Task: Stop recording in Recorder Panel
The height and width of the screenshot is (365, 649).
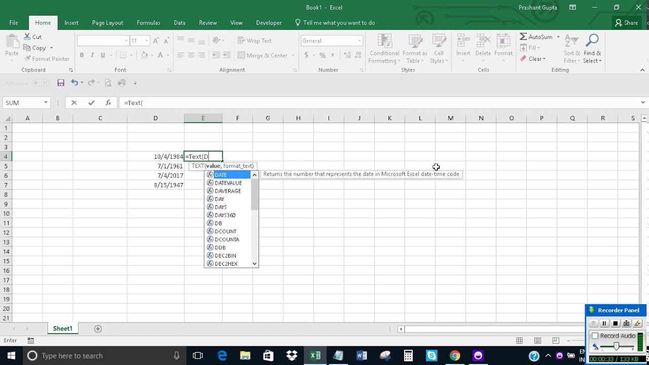Action: 616,323
